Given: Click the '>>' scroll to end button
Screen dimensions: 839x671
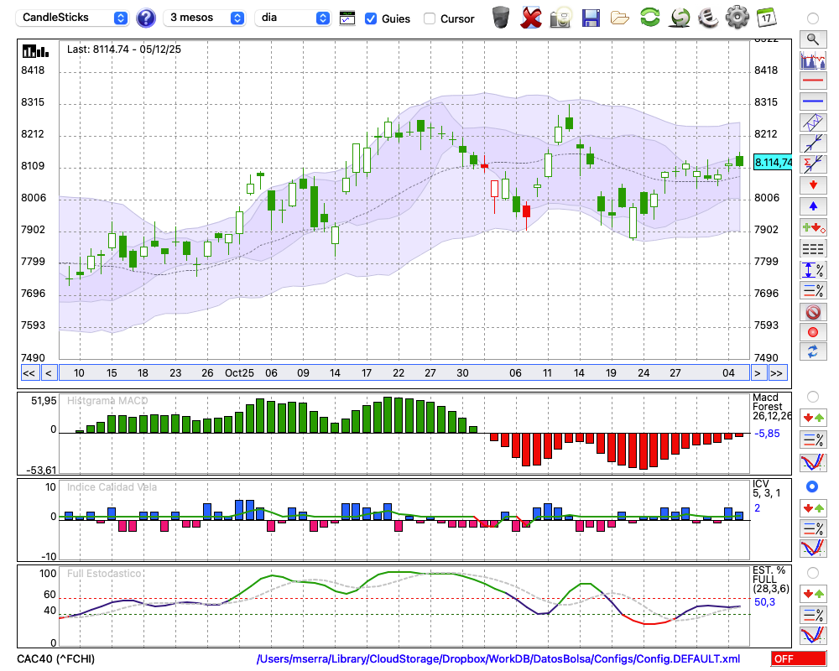Looking at the screenshot, I should click(x=778, y=373).
